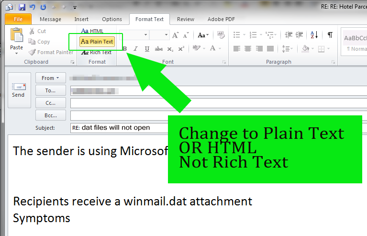Open the Customize Quick Access Toolbar dropdown
The image size is (367, 236).
tap(75, 8)
